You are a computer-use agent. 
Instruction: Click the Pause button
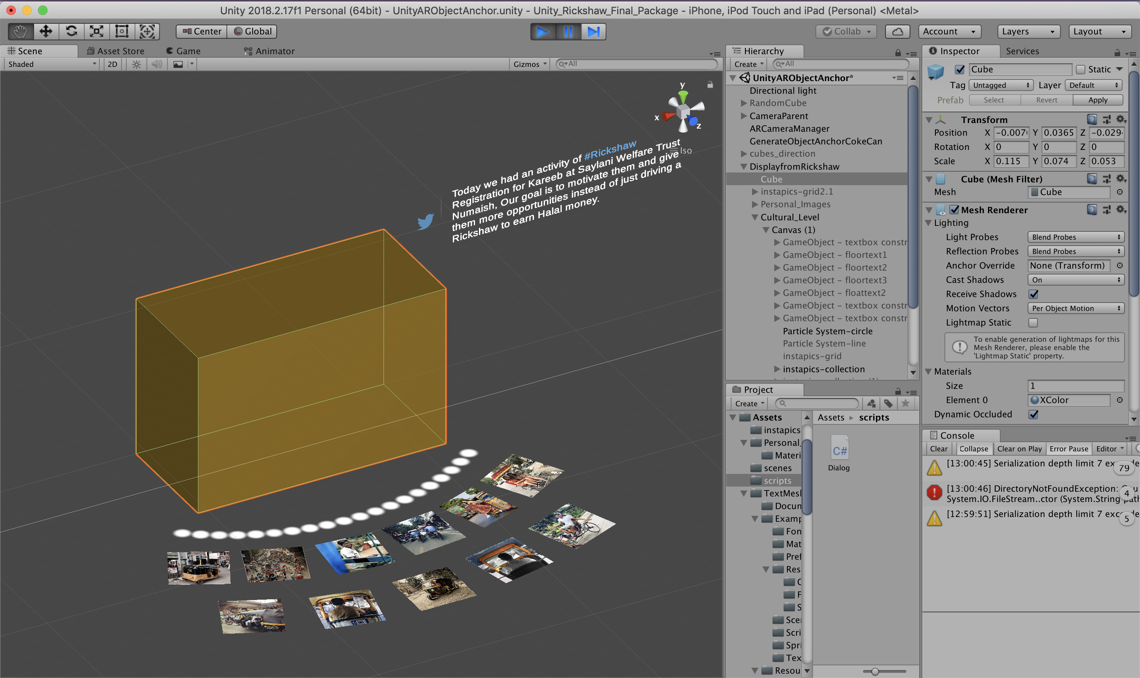pyautogui.click(x=568, y=32)
